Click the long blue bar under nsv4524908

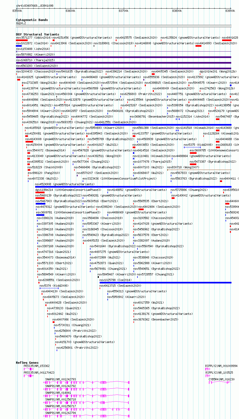click(x=133, y=187)
